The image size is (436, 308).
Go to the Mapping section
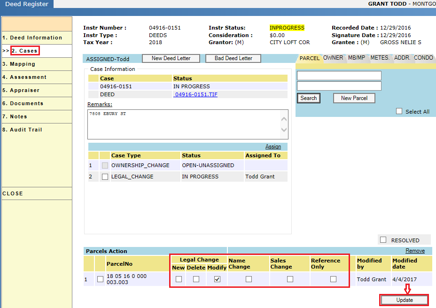[37, 64]
